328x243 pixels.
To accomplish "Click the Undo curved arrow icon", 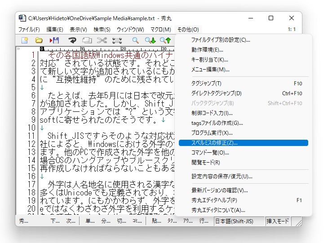I will [72, 40].
